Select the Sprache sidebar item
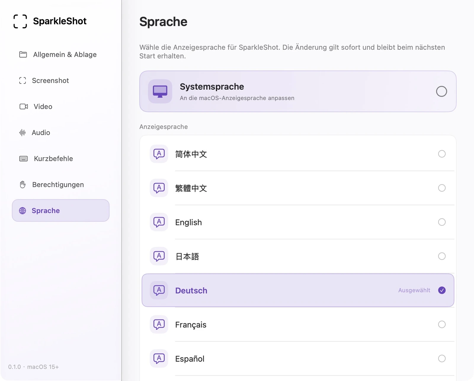 click(x=61, y=210)
